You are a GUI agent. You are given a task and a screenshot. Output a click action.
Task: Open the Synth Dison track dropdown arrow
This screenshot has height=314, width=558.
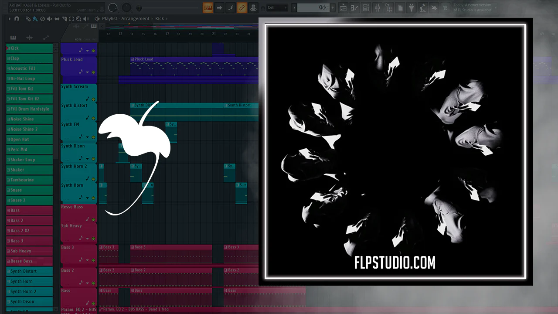(x=87, y=159)
